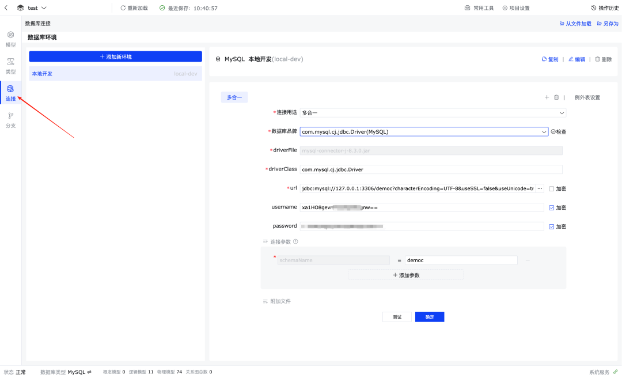This screenshot has width=622, height=378.
Task: Click the ellipsis button at url field end
Action: pyautogui.click(x=540, y=188)
